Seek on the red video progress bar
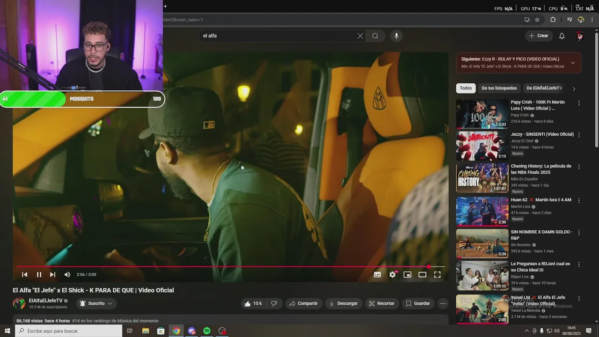The width and height of the screenshot is (599, 337). point(230,267)
